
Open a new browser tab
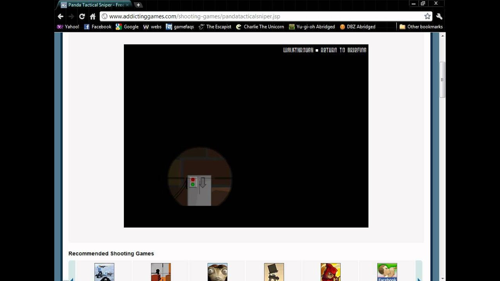coord(138,5)
